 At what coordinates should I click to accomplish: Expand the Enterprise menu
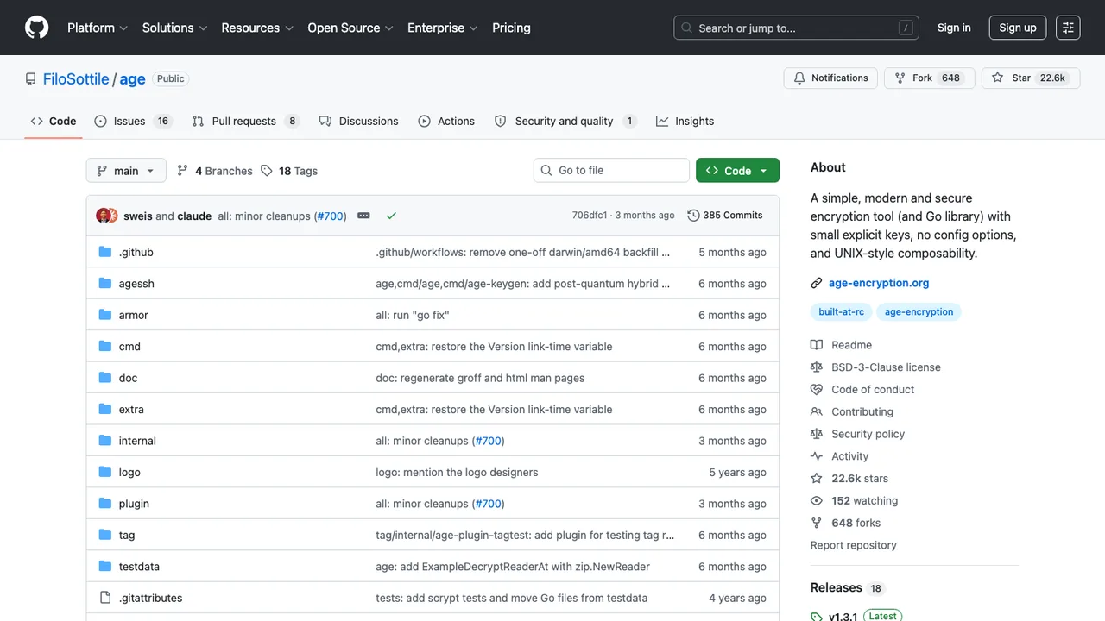coord(443,28)
